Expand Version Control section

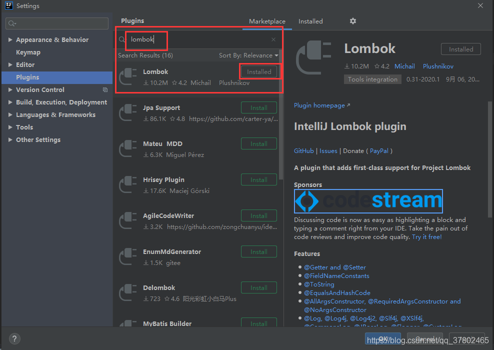[x=10, y=90]
